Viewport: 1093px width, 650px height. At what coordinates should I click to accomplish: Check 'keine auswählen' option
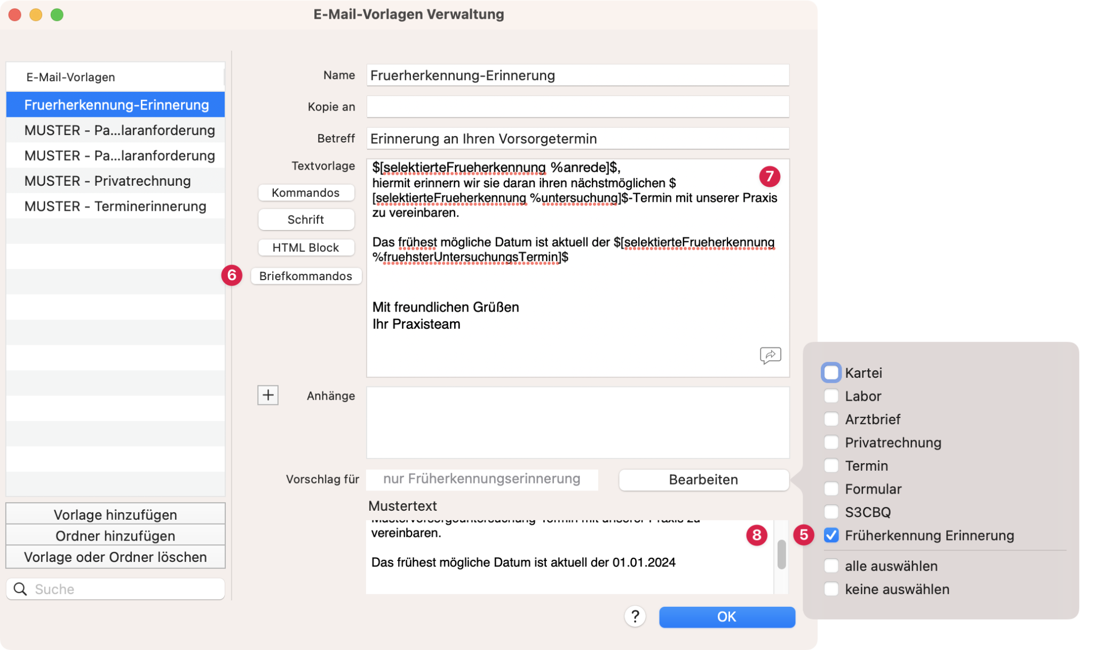coord(831,589)
